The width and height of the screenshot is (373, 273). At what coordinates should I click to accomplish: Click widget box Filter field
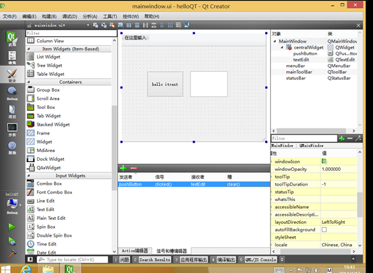point(71,33)
